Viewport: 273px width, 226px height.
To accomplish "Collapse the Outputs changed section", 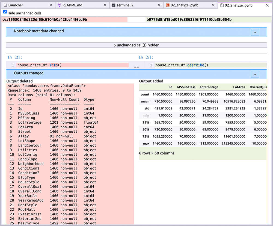I will pos(255,74).
